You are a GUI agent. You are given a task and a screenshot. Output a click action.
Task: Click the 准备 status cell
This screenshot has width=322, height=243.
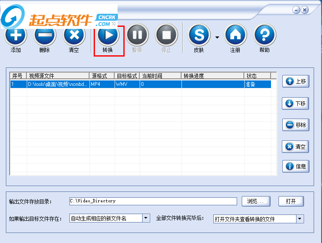[x=258, y=84]
